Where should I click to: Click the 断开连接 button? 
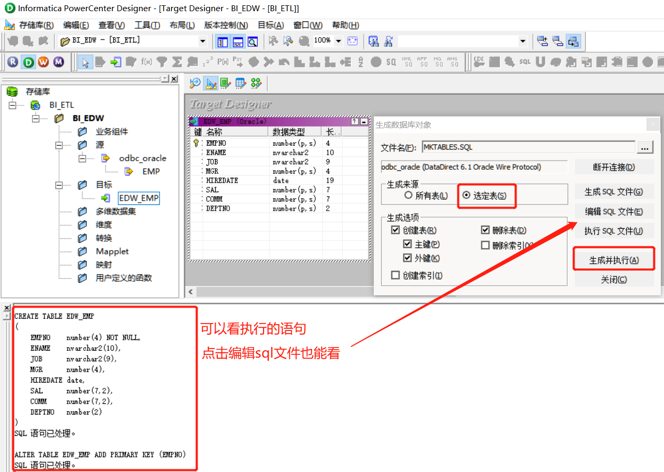[x=614, y=167]
